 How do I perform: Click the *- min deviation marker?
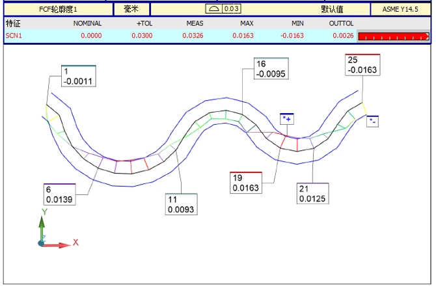coord(373,121)
